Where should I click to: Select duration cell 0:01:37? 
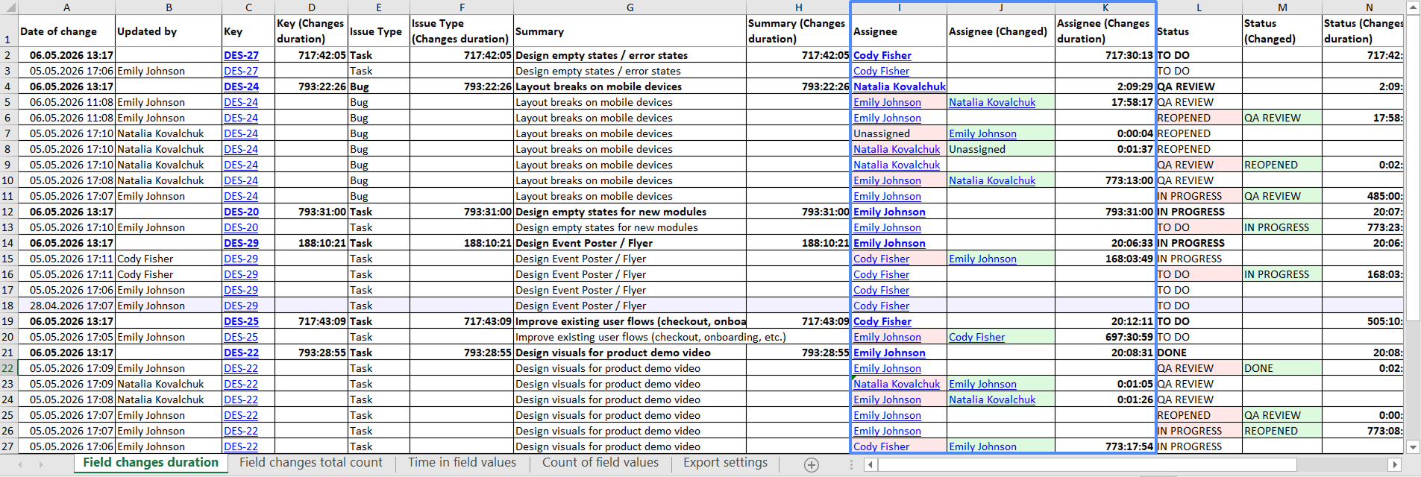tap(1105, 149)
